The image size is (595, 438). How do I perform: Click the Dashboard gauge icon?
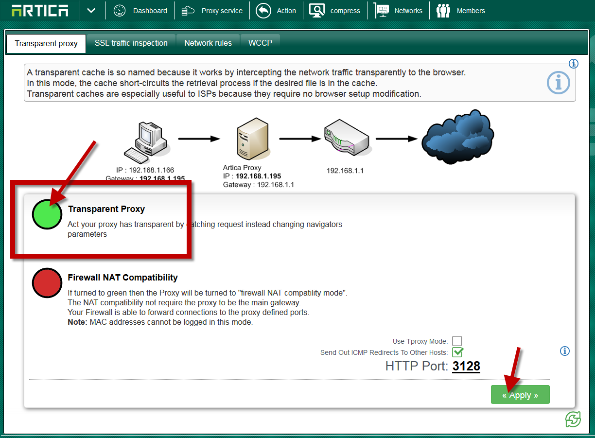pyautogui.click(x=120, y=10)
